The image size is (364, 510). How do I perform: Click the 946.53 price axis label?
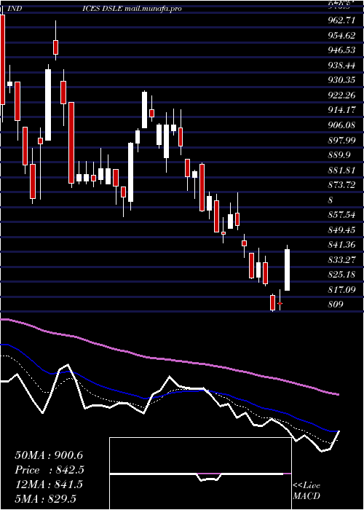coord(341,50)
